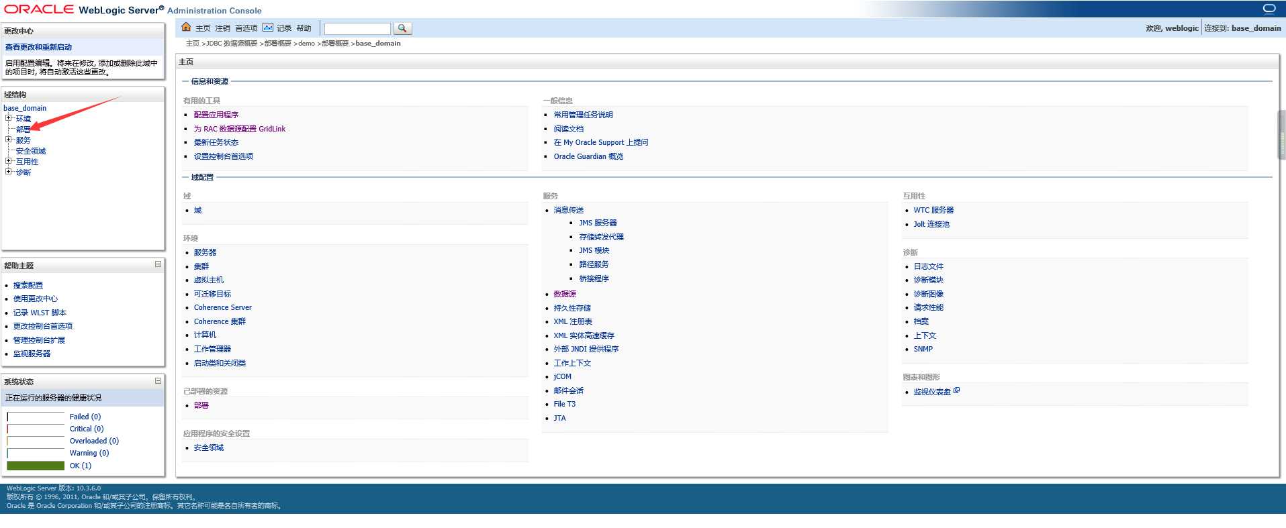Open the SNMP link

click(x=923, y=349)
